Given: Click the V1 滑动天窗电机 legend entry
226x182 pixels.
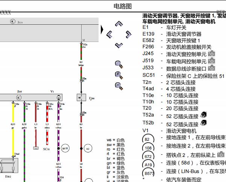Looking at the screenshot, I should 169,131.
